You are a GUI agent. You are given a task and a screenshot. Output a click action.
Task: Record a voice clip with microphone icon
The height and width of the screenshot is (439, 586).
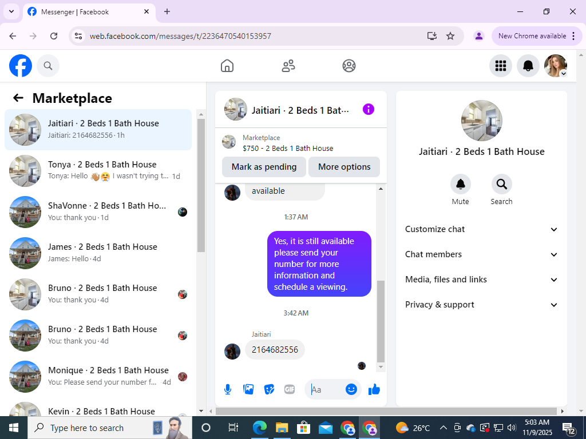(x=228, y=389)
